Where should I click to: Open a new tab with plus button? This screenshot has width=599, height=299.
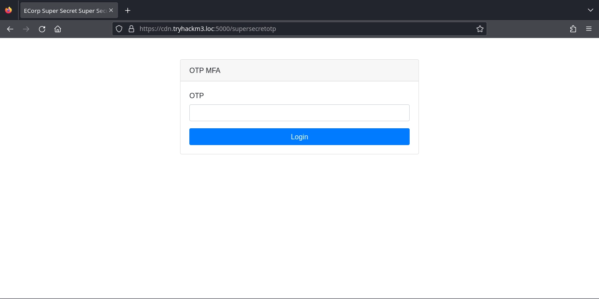127,10
